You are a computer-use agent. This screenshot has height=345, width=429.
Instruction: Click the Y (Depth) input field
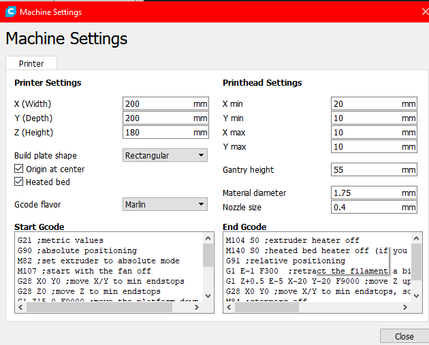click(157, 118)
